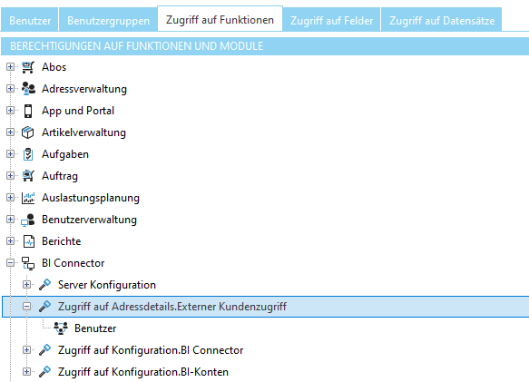Viewport: 529px width, 382px height.
Task: Select the Adressverwaltung label
Action: click(84, 89)
